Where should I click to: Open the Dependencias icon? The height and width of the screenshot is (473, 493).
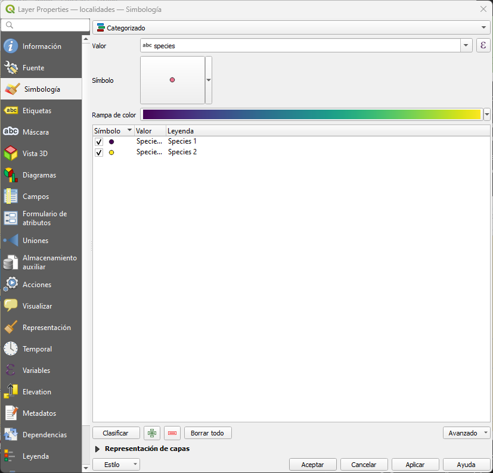click(11, 434)
